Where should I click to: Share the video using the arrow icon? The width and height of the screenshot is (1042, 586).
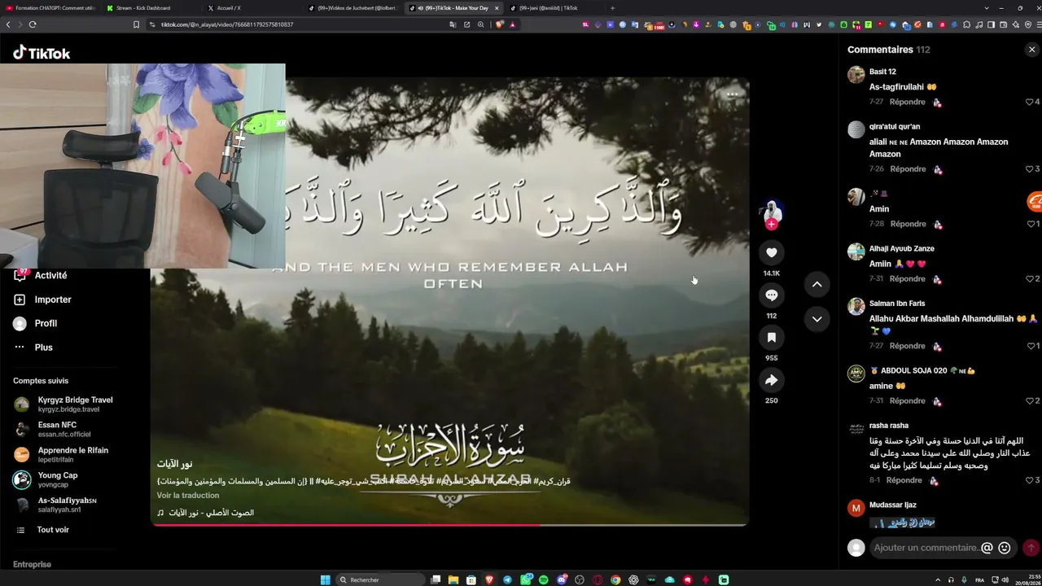772,380
